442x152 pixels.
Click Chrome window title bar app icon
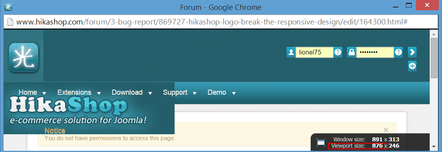point(8,7)
